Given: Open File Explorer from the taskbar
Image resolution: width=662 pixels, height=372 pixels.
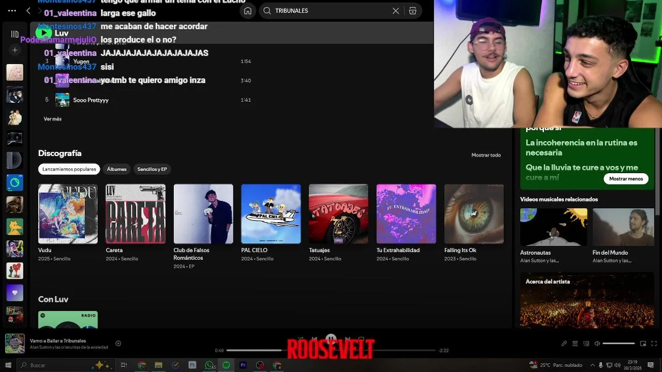Looking at the screenshot, I should coord(158,365).
